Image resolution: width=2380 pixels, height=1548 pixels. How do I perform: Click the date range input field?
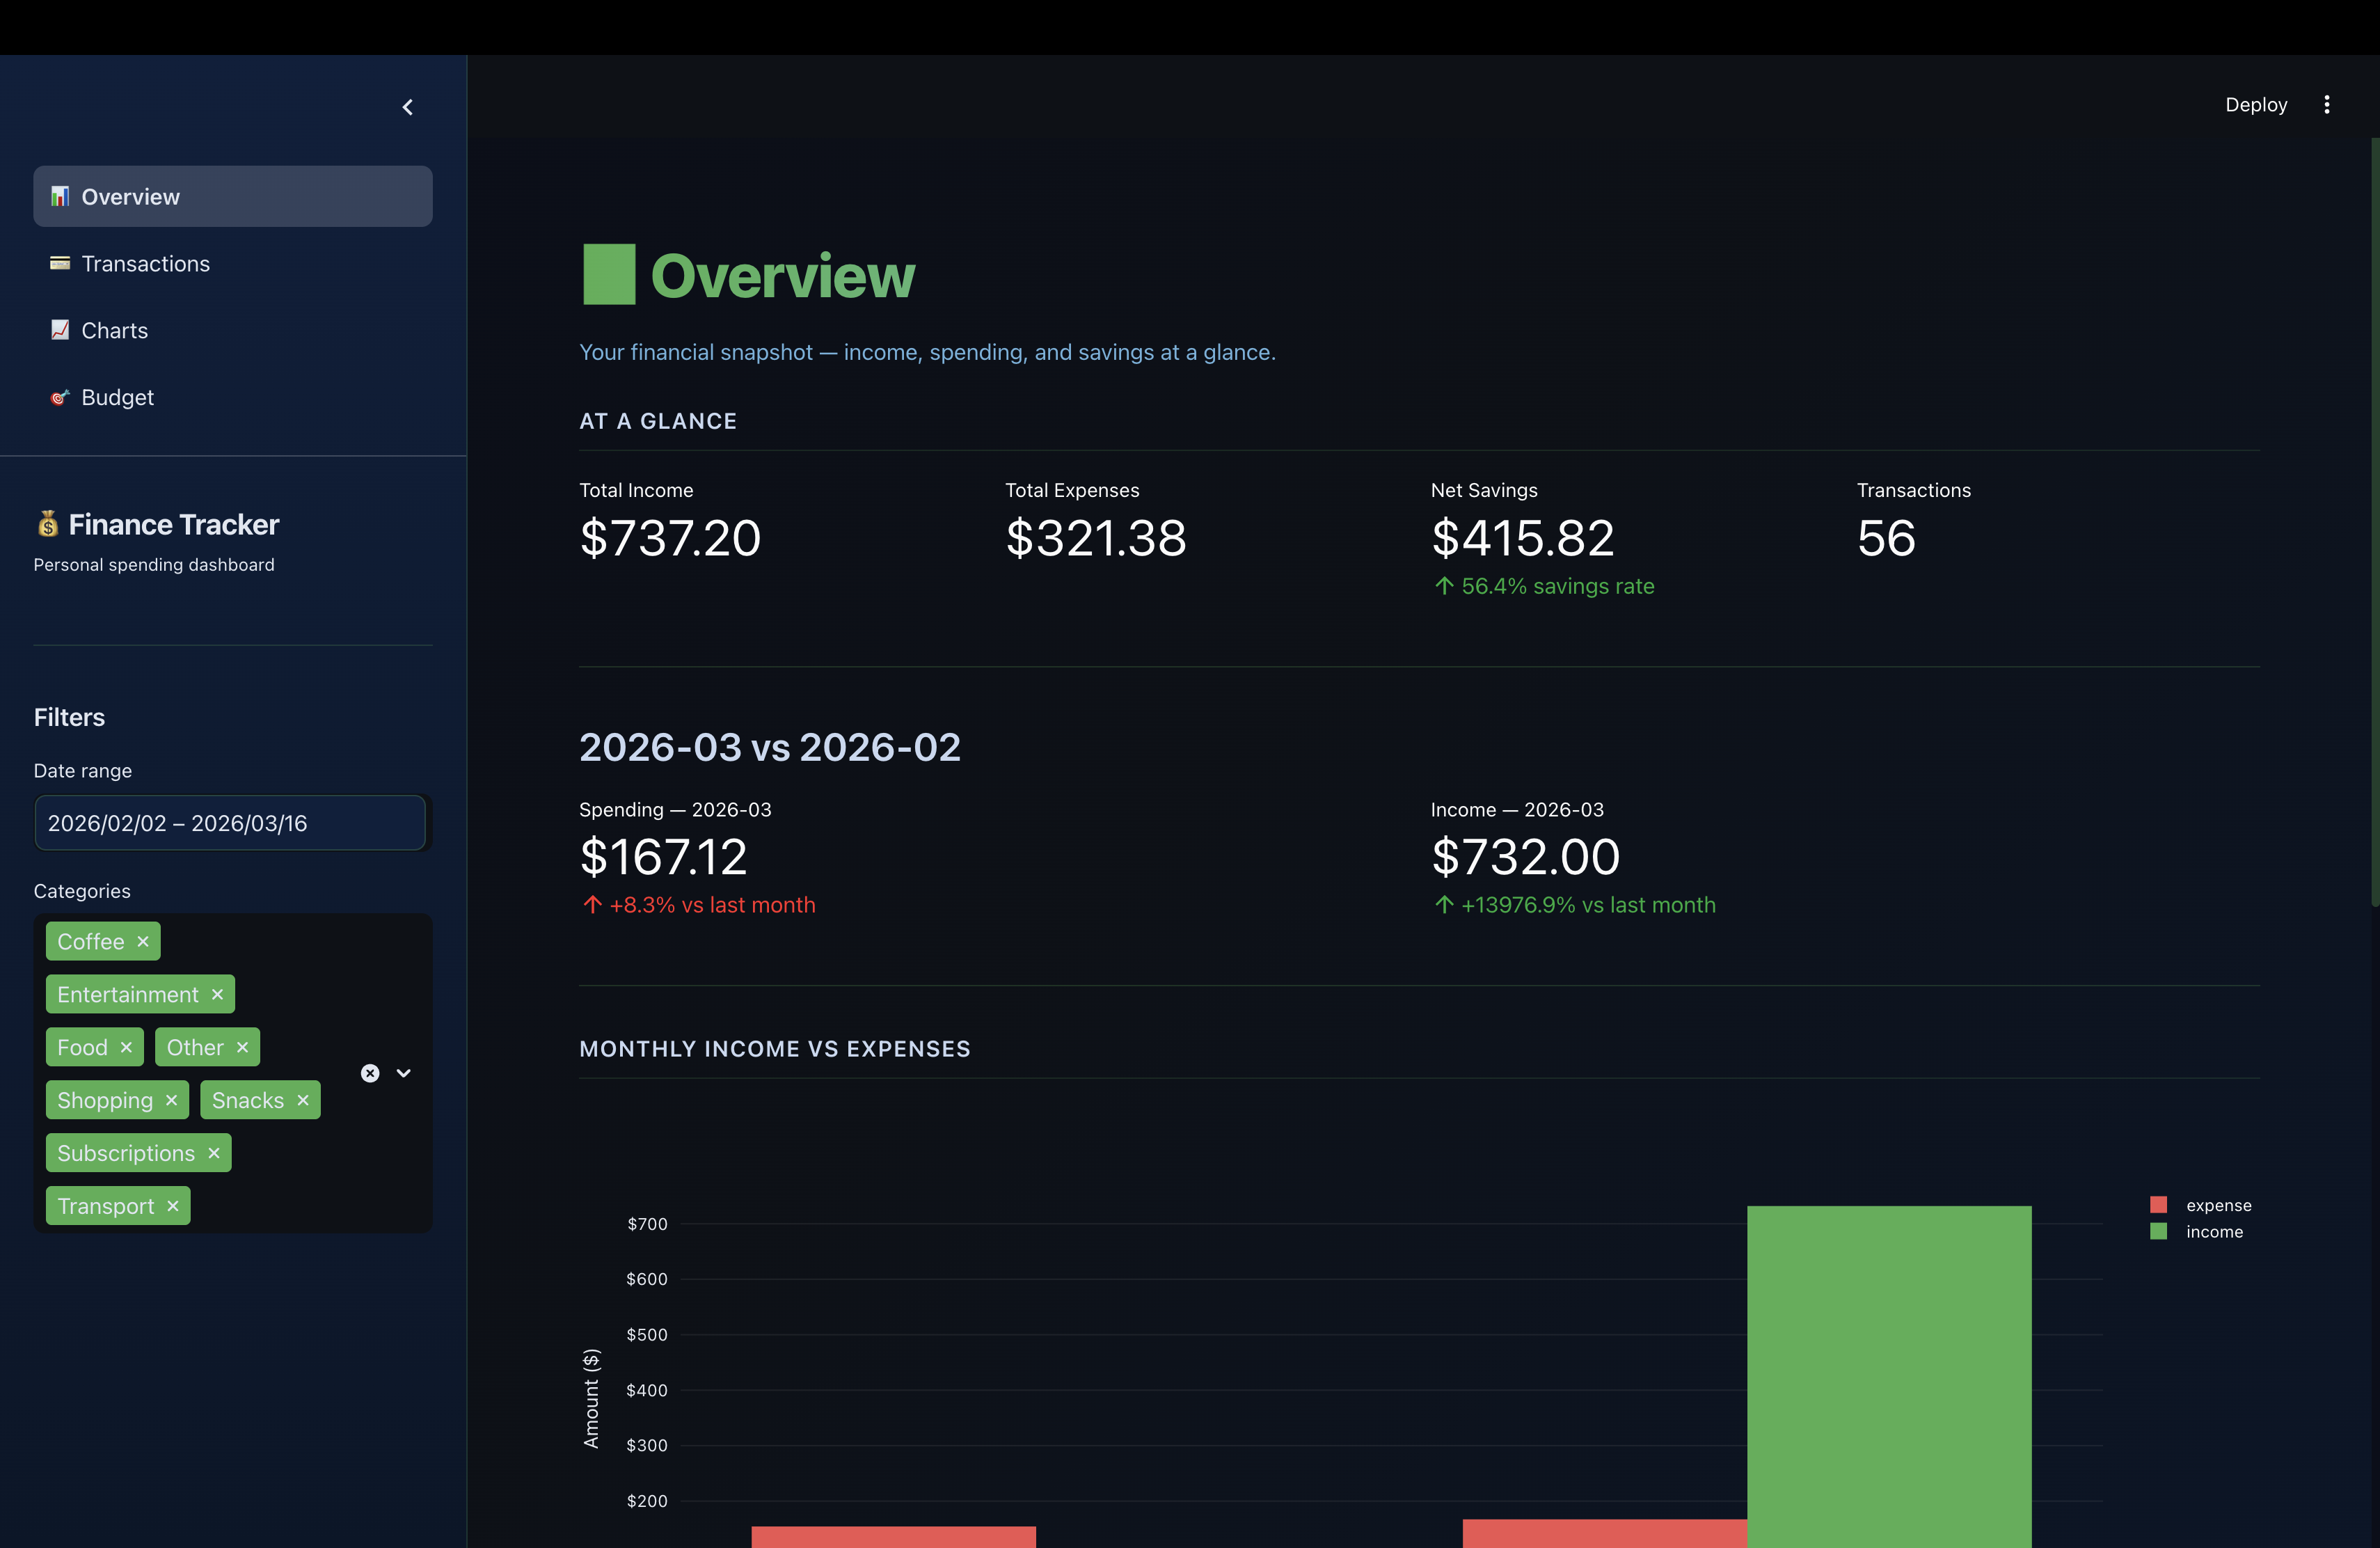pos(230,823)
